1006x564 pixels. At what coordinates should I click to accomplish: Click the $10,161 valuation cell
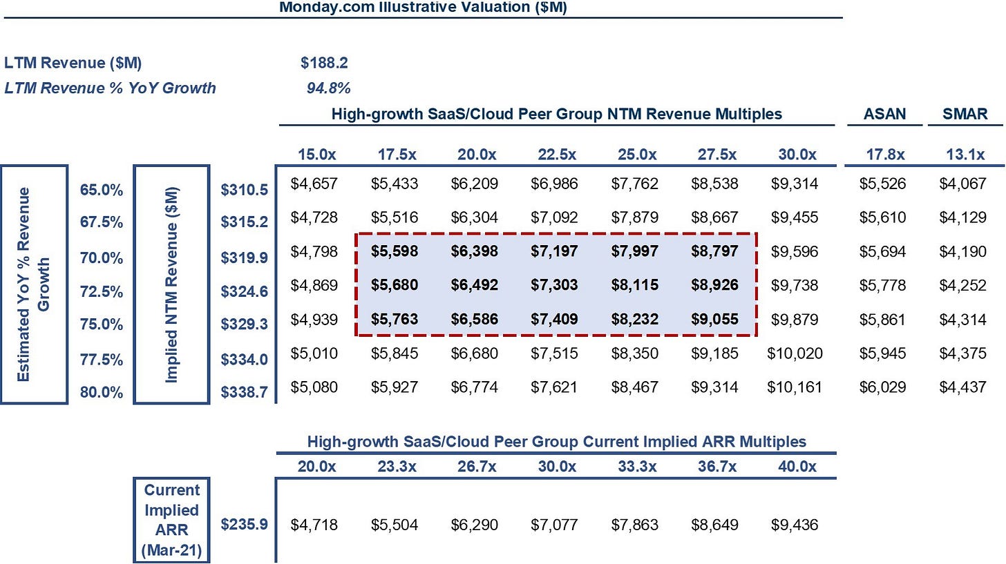[795, 387]
